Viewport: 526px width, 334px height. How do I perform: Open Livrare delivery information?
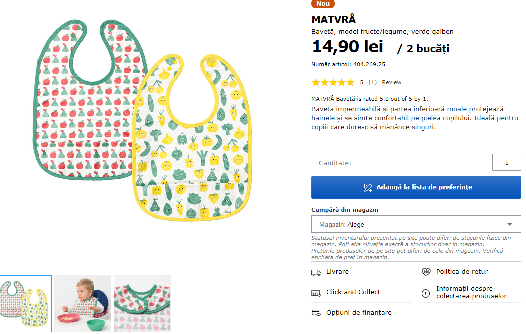(x=337, y=272)
